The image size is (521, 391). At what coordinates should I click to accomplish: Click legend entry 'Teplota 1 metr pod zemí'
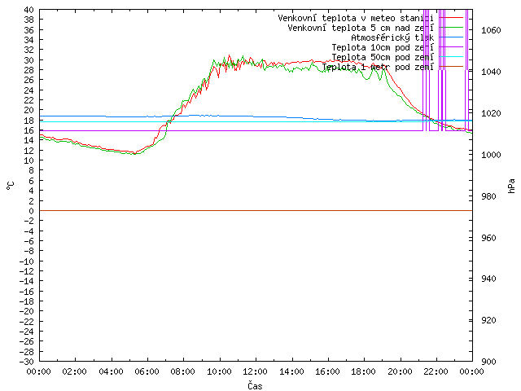[x=378, y=67]
